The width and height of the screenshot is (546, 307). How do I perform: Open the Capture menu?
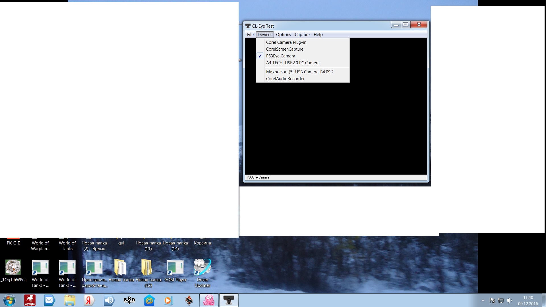point(302,35)
